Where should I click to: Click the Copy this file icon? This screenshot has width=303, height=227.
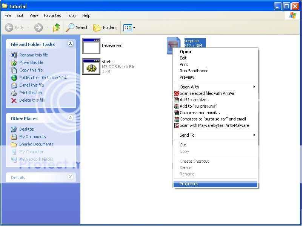(x=14, y=70)
